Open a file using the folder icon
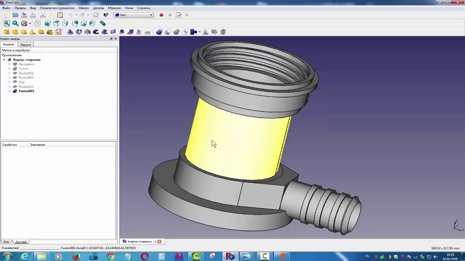Viewport: 465px width, 261px height. pos(15,15)
